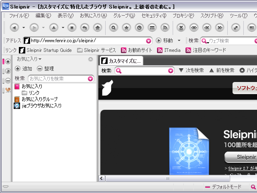Select the History sidebar tab icon
The height and width of the screenshot is (193, 257).
click(8, 71)
